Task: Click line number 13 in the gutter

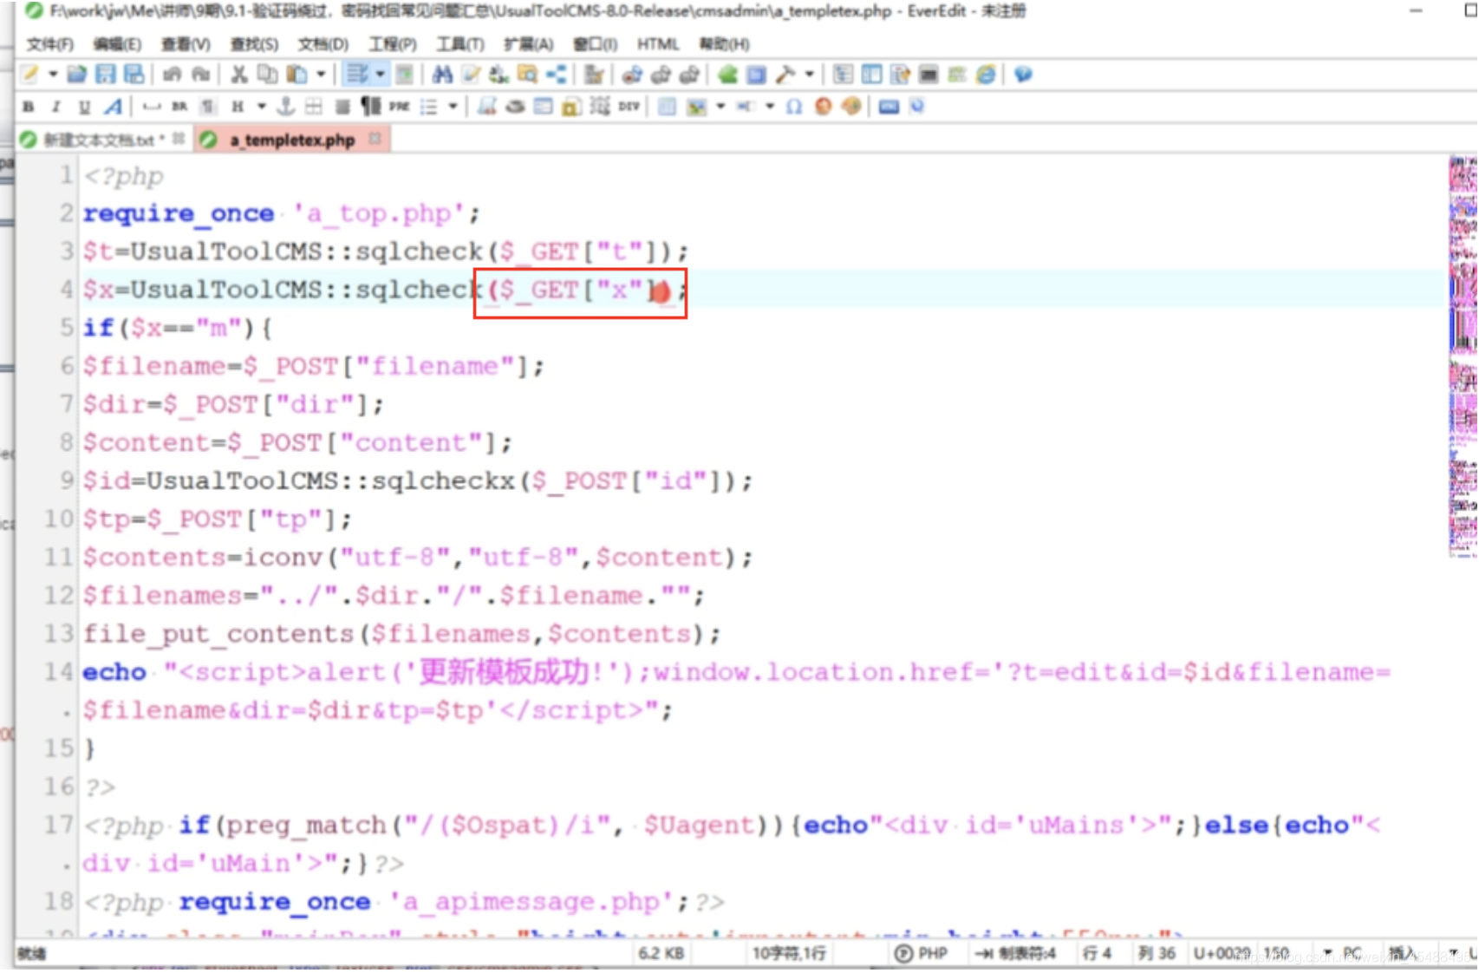Action: (x=59, y=634)
